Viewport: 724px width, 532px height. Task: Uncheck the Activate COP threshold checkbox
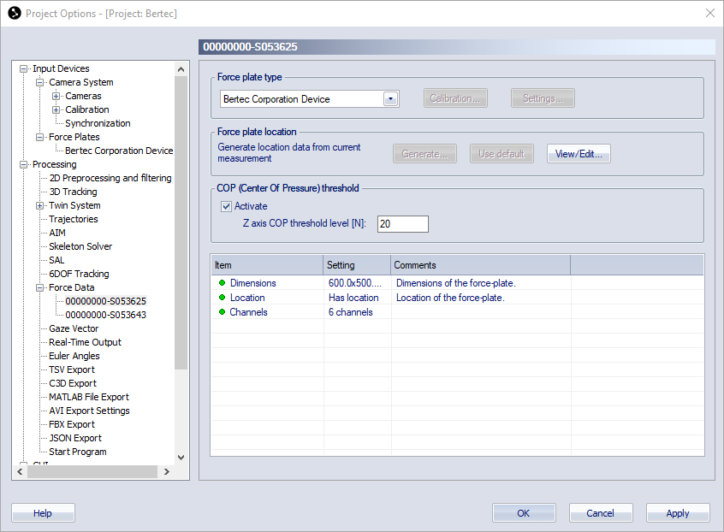(227, 206)
